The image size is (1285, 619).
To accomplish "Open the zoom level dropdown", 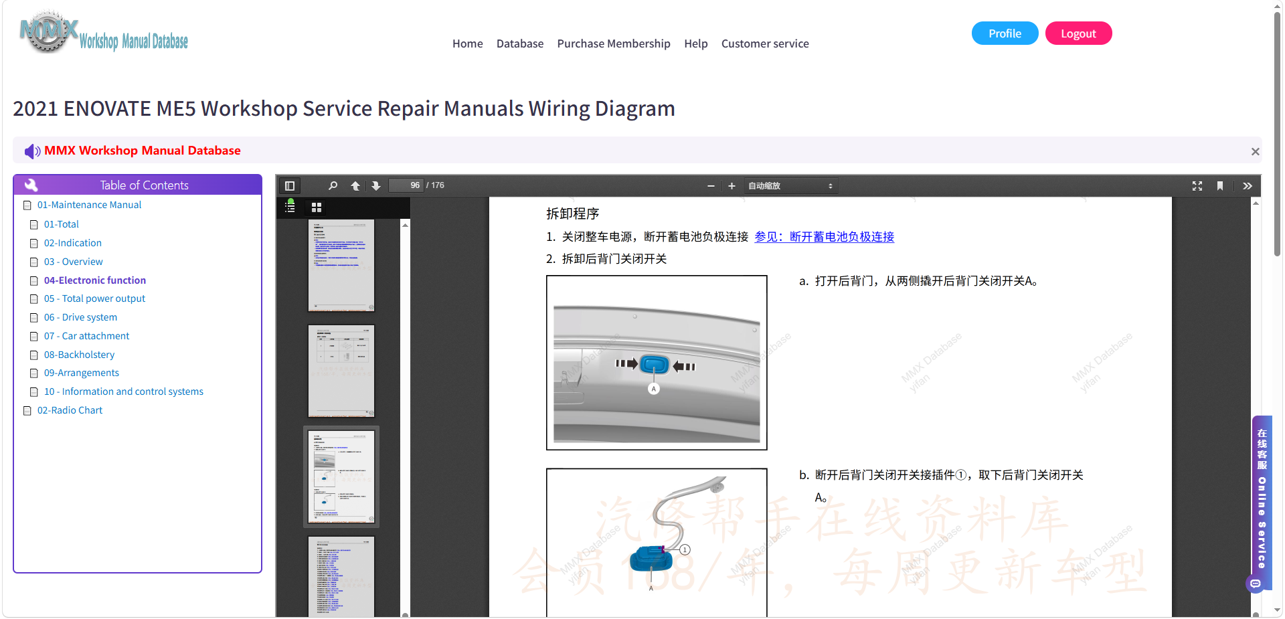I will coord(790,186).
